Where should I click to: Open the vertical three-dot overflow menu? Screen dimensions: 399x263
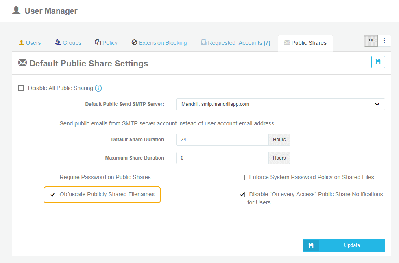[x=384, y=40]
